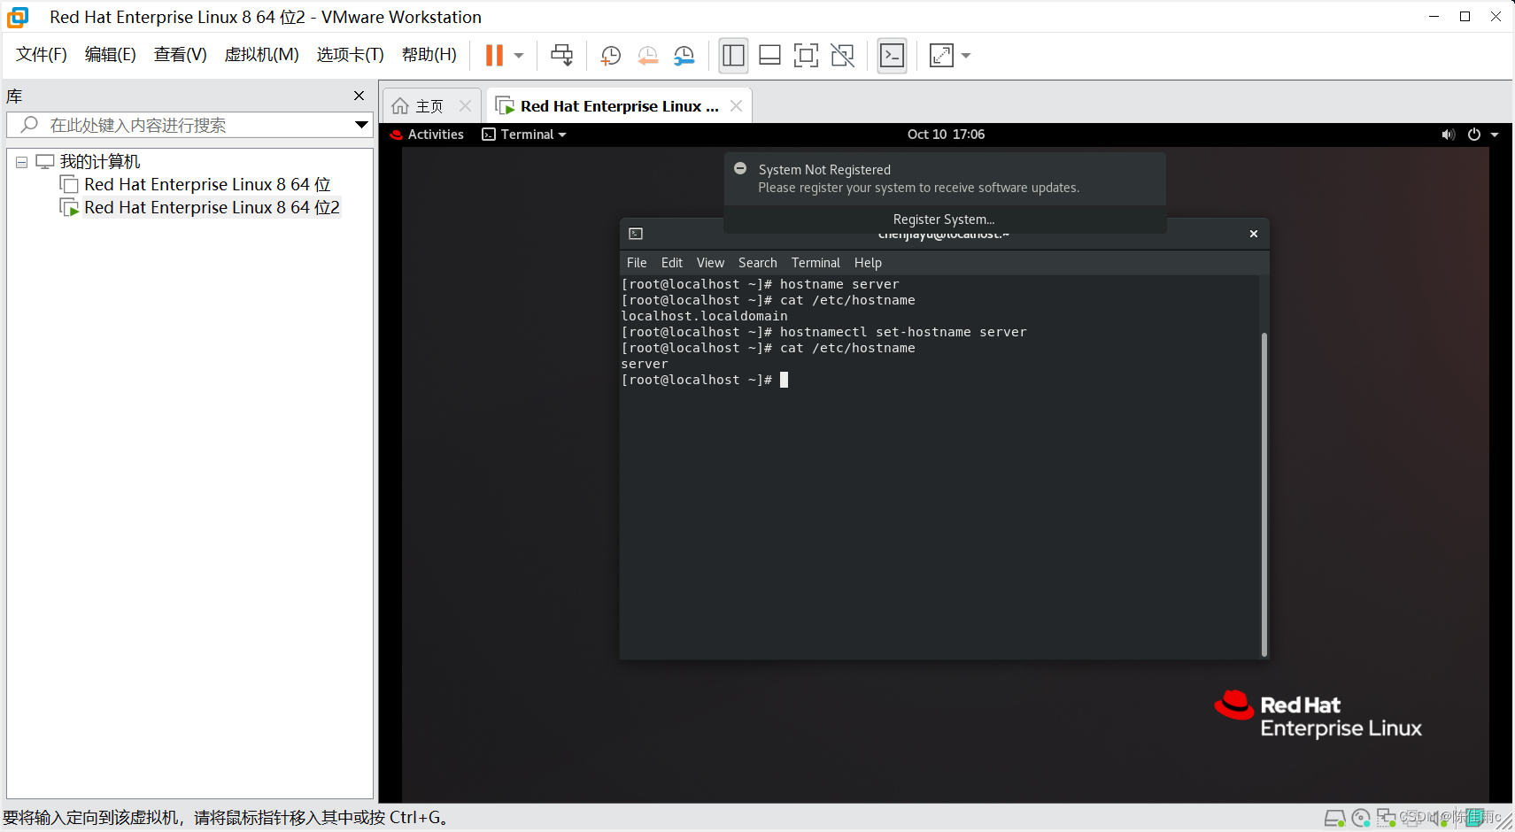
Task: Open the terminal Help menu
Action: click(x=868, y=263)
